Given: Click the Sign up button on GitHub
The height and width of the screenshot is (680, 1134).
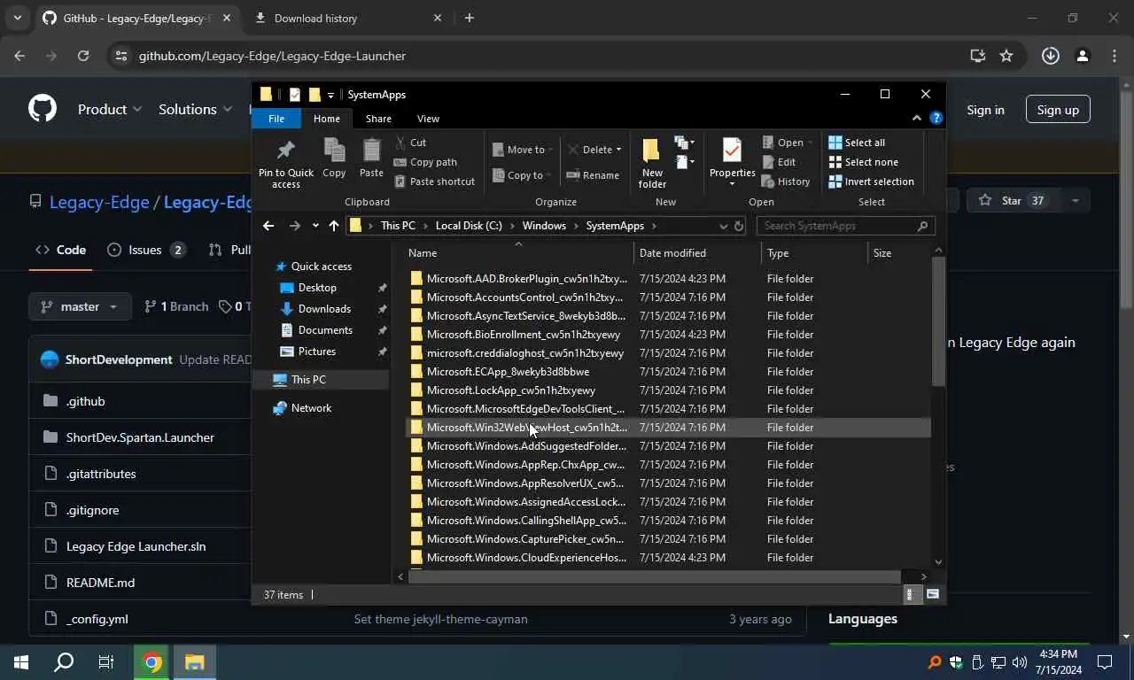Looking at the screenshot, I should click(1058, 110).
